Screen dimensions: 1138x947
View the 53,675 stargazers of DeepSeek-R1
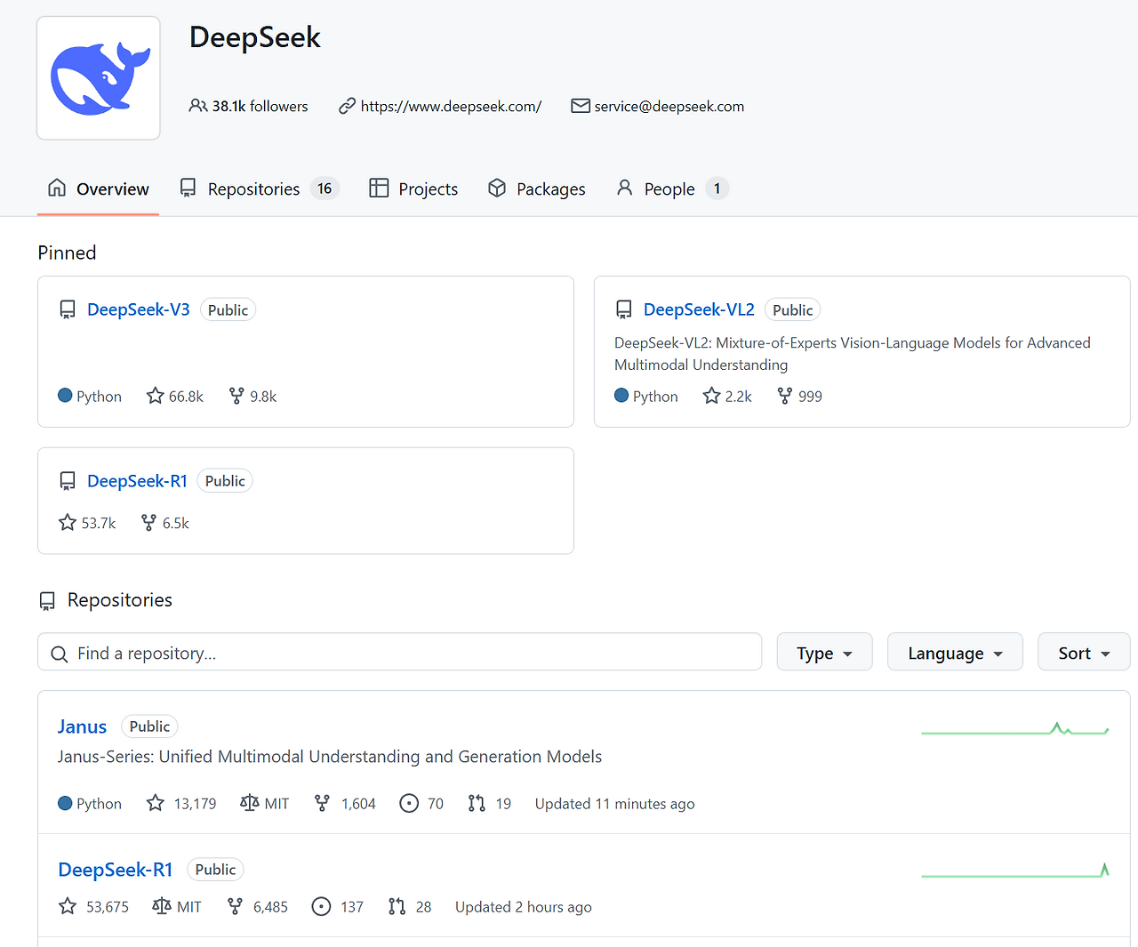coord(93,906)
